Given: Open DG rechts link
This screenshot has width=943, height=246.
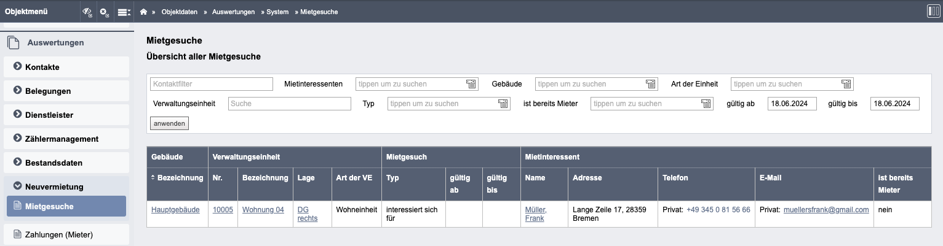Looking at the screenshot, I should [x=308, y=214].
